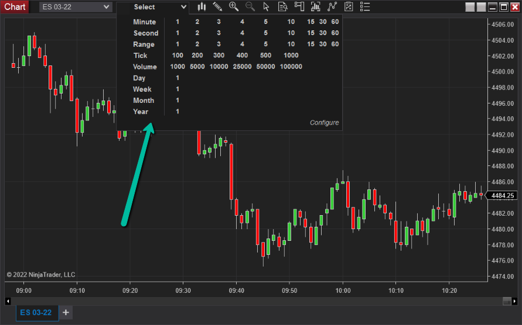Choose 1 Minute interval

click(178, 22)
